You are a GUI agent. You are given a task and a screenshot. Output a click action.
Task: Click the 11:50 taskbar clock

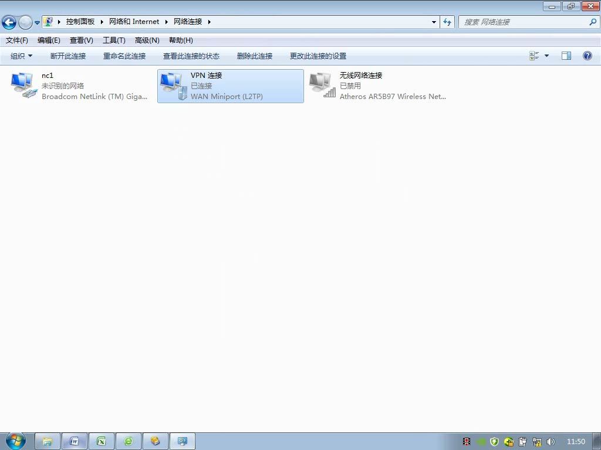click(x=576, y=442)
